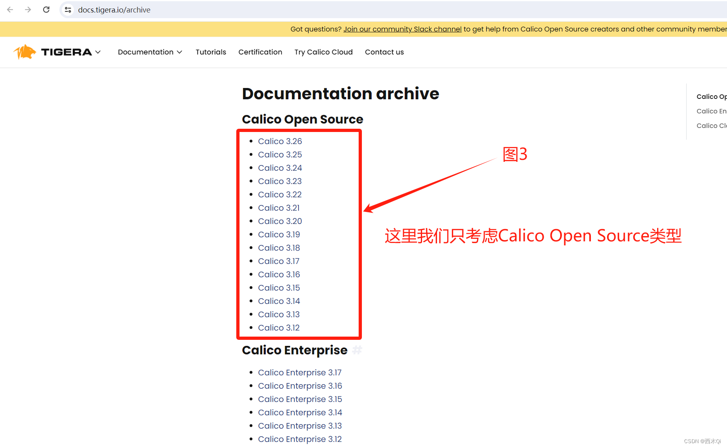Open the Calico 3.12 docs link

tap(279, 328)
